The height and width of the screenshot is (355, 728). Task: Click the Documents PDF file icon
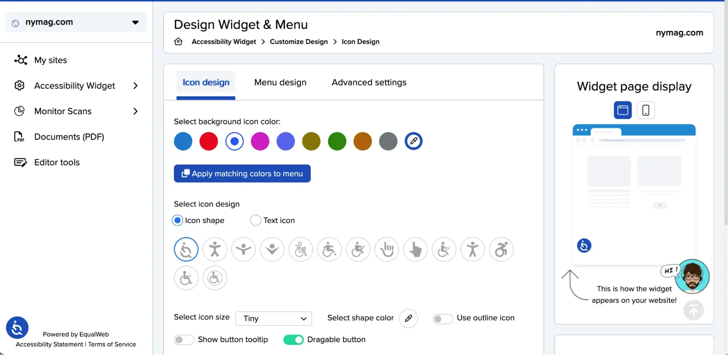click(x=19, y=137)
